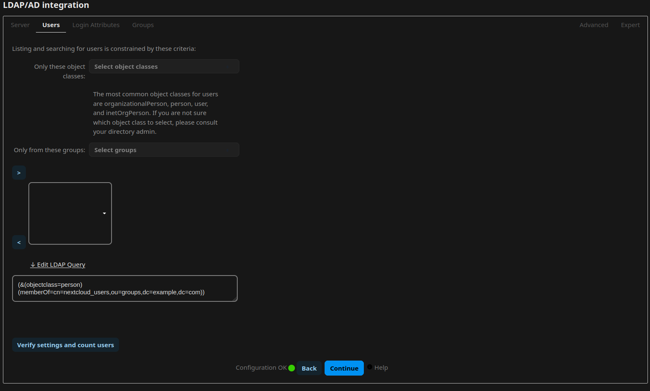Switch to the Expert tab
Image resolution: width=650 pixels, height=391 pixels.
click(630, 25)
